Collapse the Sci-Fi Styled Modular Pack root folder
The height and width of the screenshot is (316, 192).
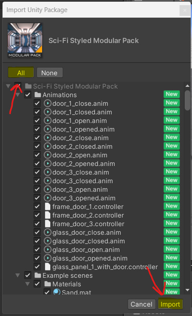(8, 86)
